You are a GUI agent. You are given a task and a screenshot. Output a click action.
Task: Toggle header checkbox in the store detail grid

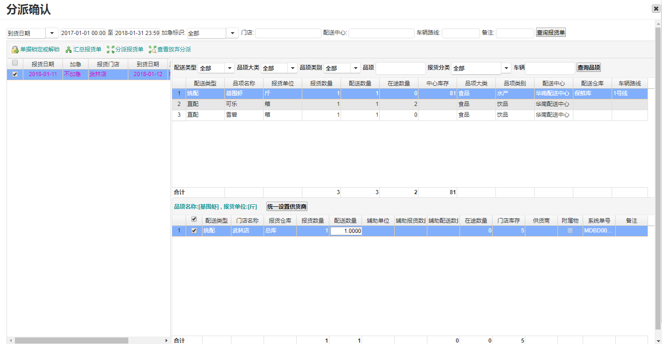(194, 219)
